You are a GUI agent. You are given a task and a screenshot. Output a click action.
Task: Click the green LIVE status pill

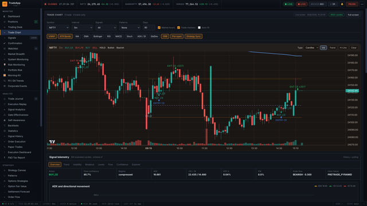(x=288, y=4)
